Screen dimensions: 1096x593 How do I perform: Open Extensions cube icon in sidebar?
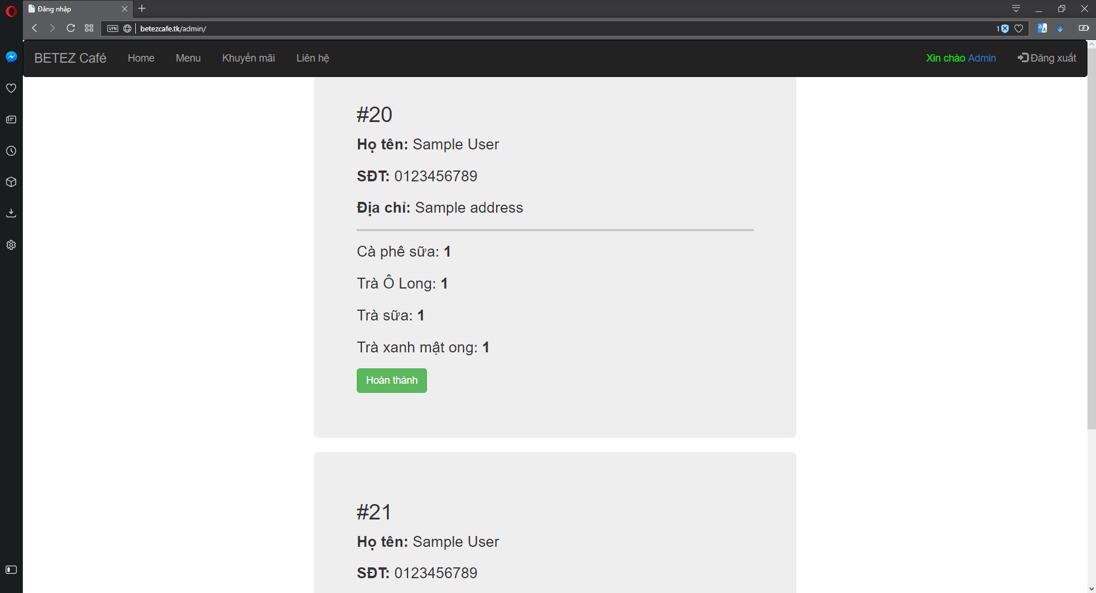[x=11, y=182]
